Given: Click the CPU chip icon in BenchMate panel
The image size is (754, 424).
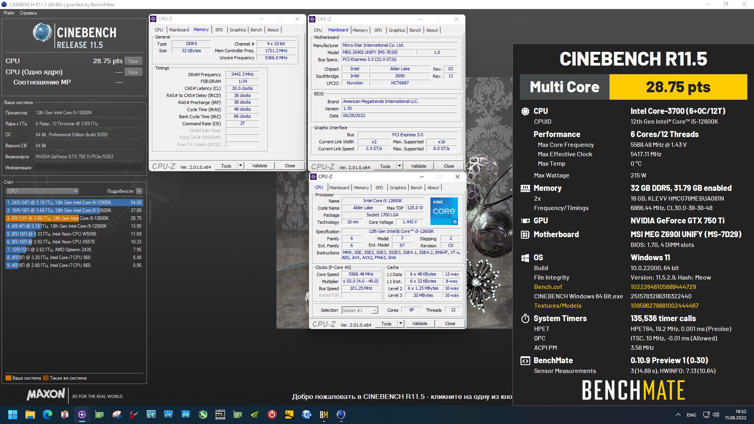Looking at the screenshot, I should [525, 111].
